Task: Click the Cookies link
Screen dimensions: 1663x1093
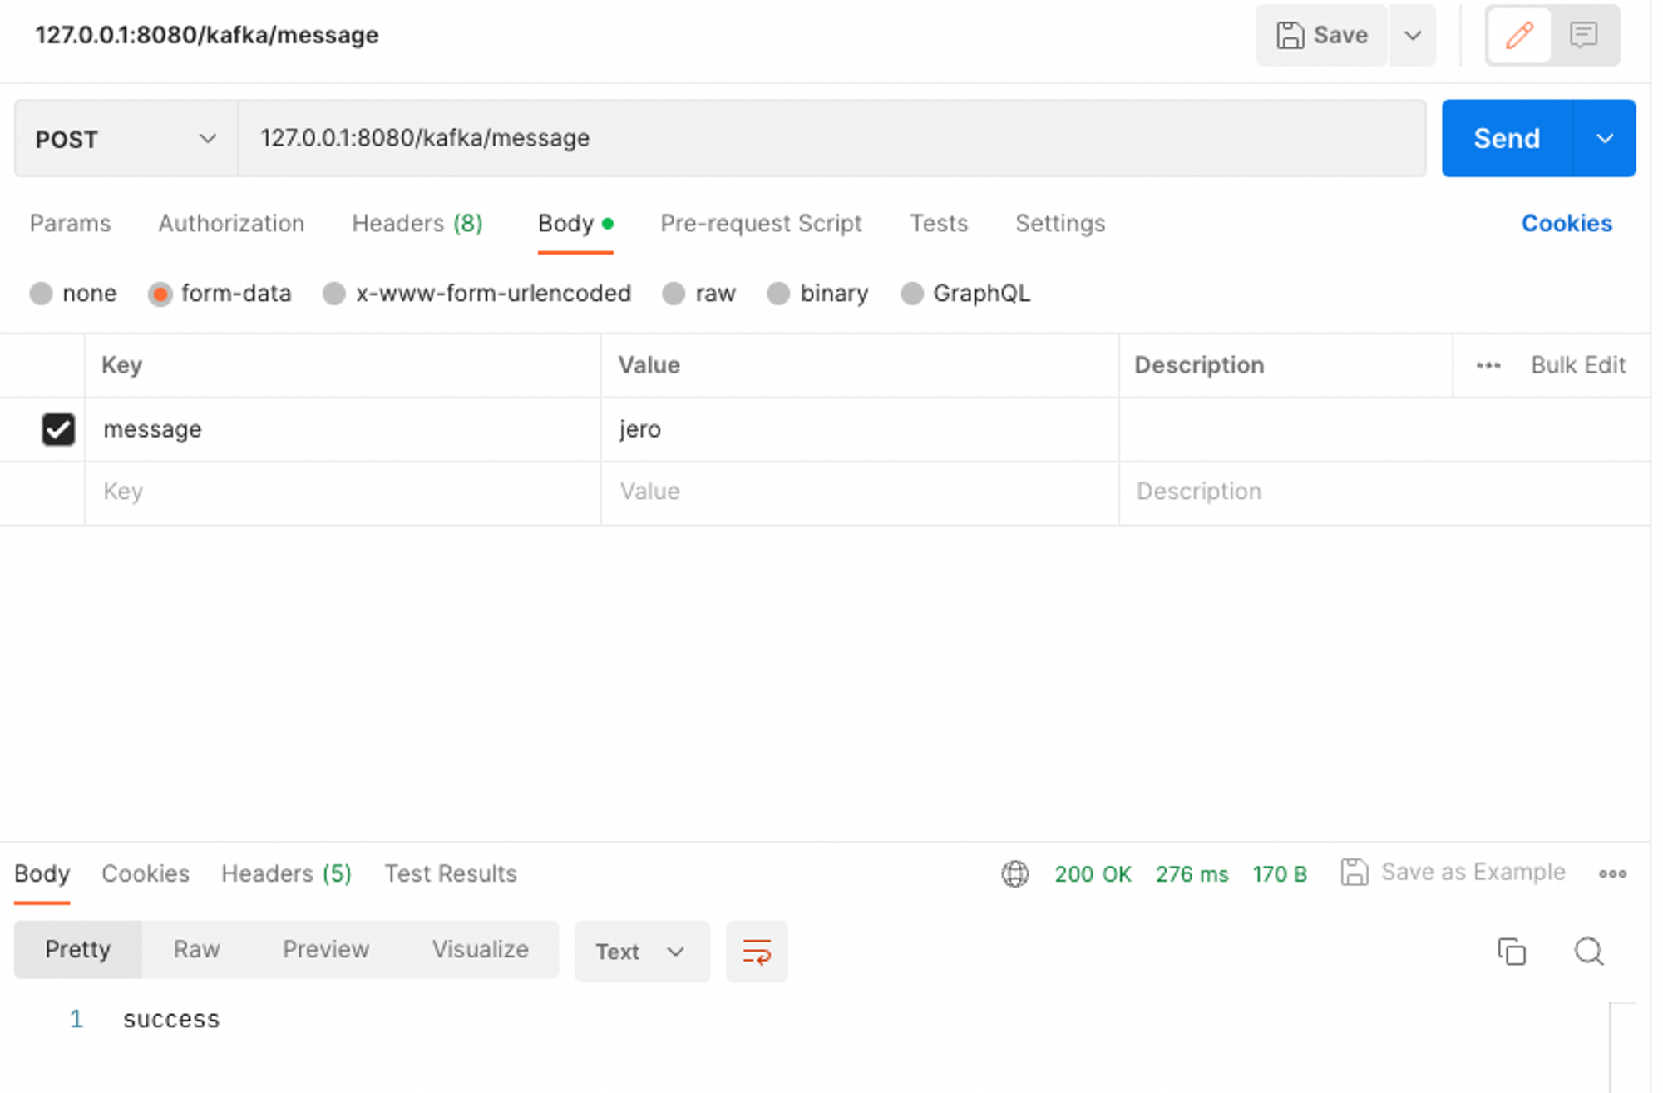Action: point(1566,224)
